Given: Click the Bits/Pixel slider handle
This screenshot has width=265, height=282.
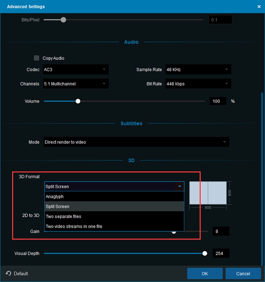Looking at the screenshot, I should pos(63,20).
